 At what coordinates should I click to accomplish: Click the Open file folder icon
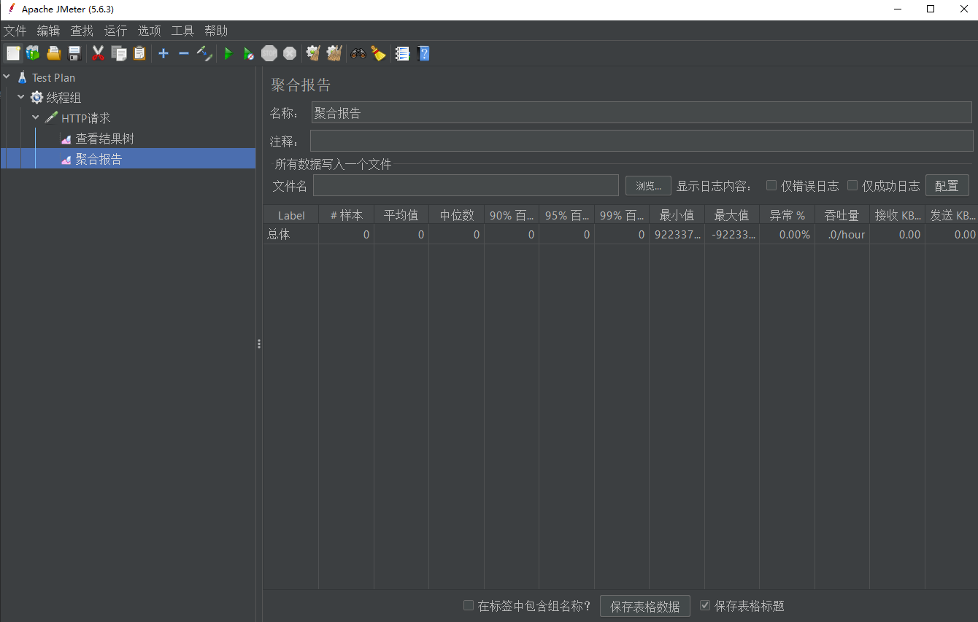coord(53,53)
